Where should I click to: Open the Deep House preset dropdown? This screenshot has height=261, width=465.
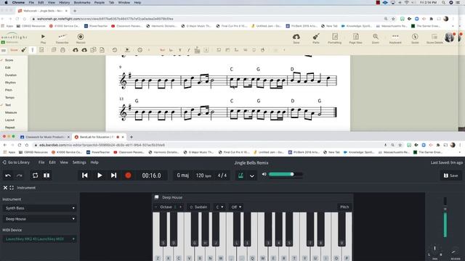tap(39, 219)
